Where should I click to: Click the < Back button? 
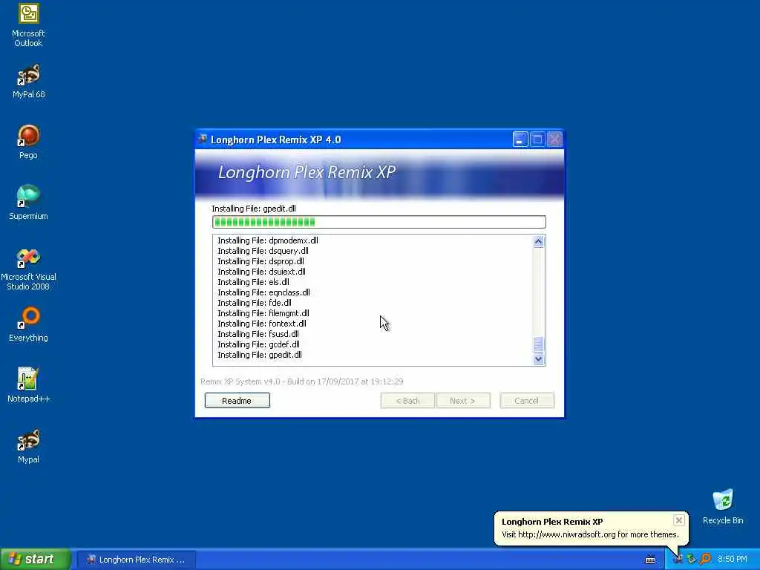(407, 400)
